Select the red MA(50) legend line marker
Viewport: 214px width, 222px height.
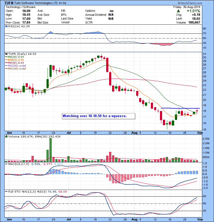pyautogui.click(x=6, y=63)
